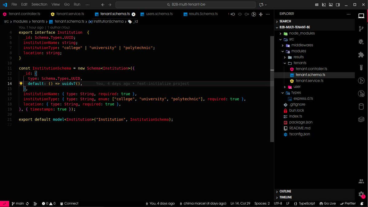Open the Extensions view puzzle icon
Viewport: 368px width, 207px height.
(361, 55)
